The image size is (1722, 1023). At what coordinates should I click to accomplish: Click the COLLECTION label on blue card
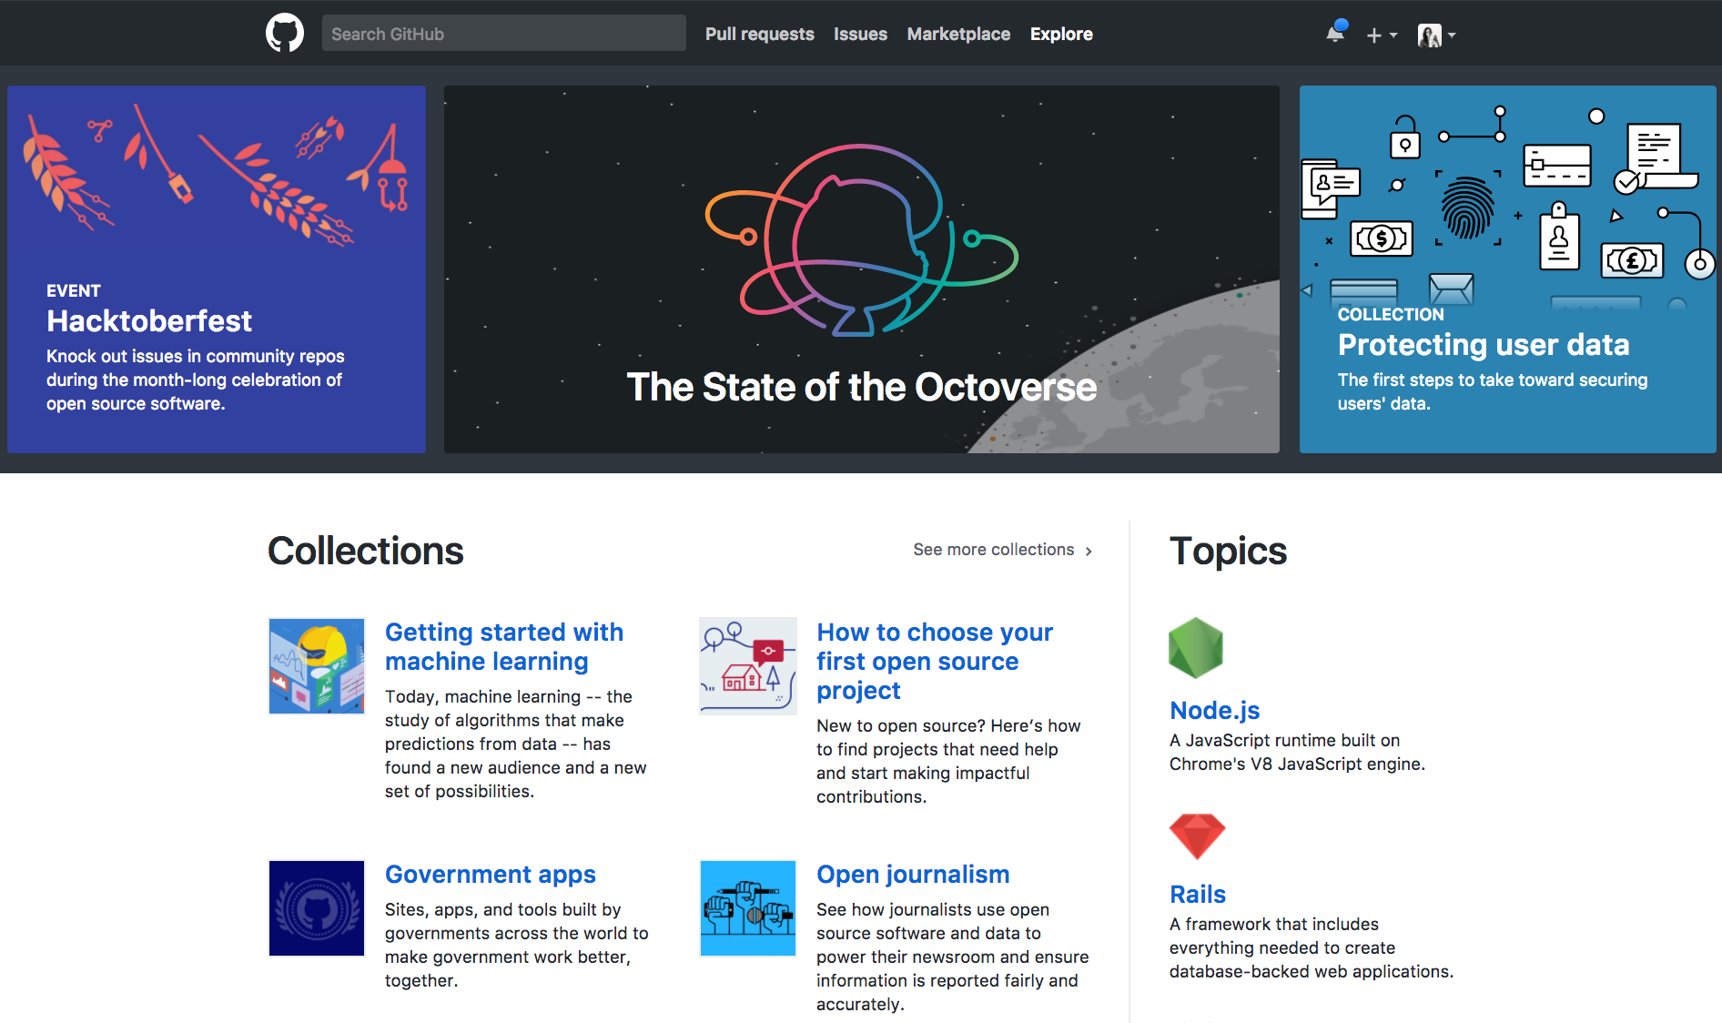pos(1391,314)
